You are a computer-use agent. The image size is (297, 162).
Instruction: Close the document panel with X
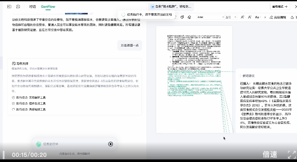(296, 6)
